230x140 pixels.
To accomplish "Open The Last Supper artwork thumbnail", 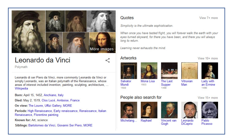I will (169, 70).
